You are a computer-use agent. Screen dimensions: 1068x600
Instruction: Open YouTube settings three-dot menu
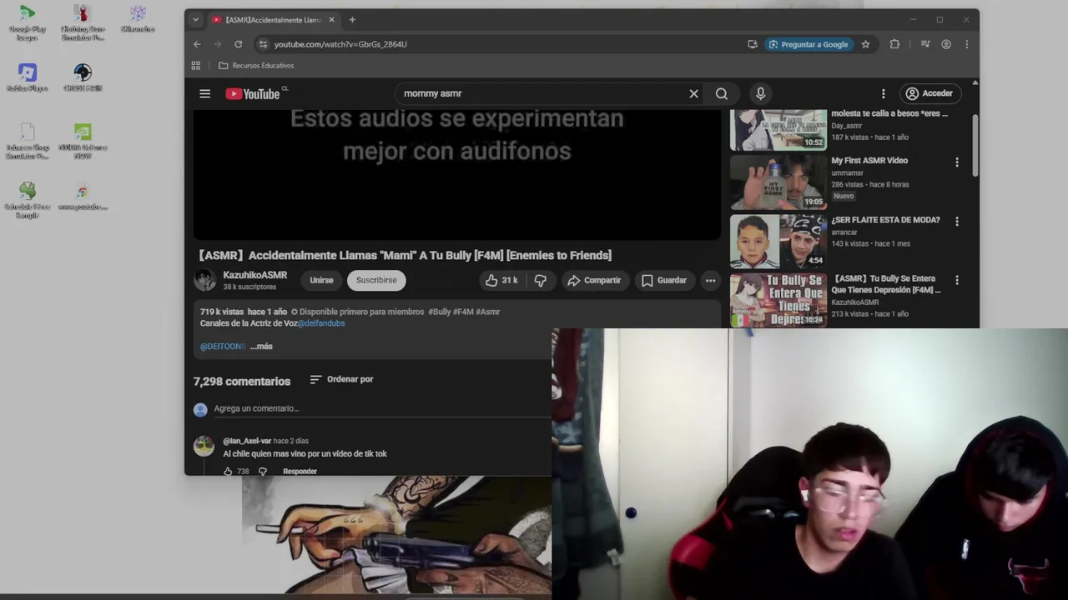pyautogui.click(x=883, y=93)
